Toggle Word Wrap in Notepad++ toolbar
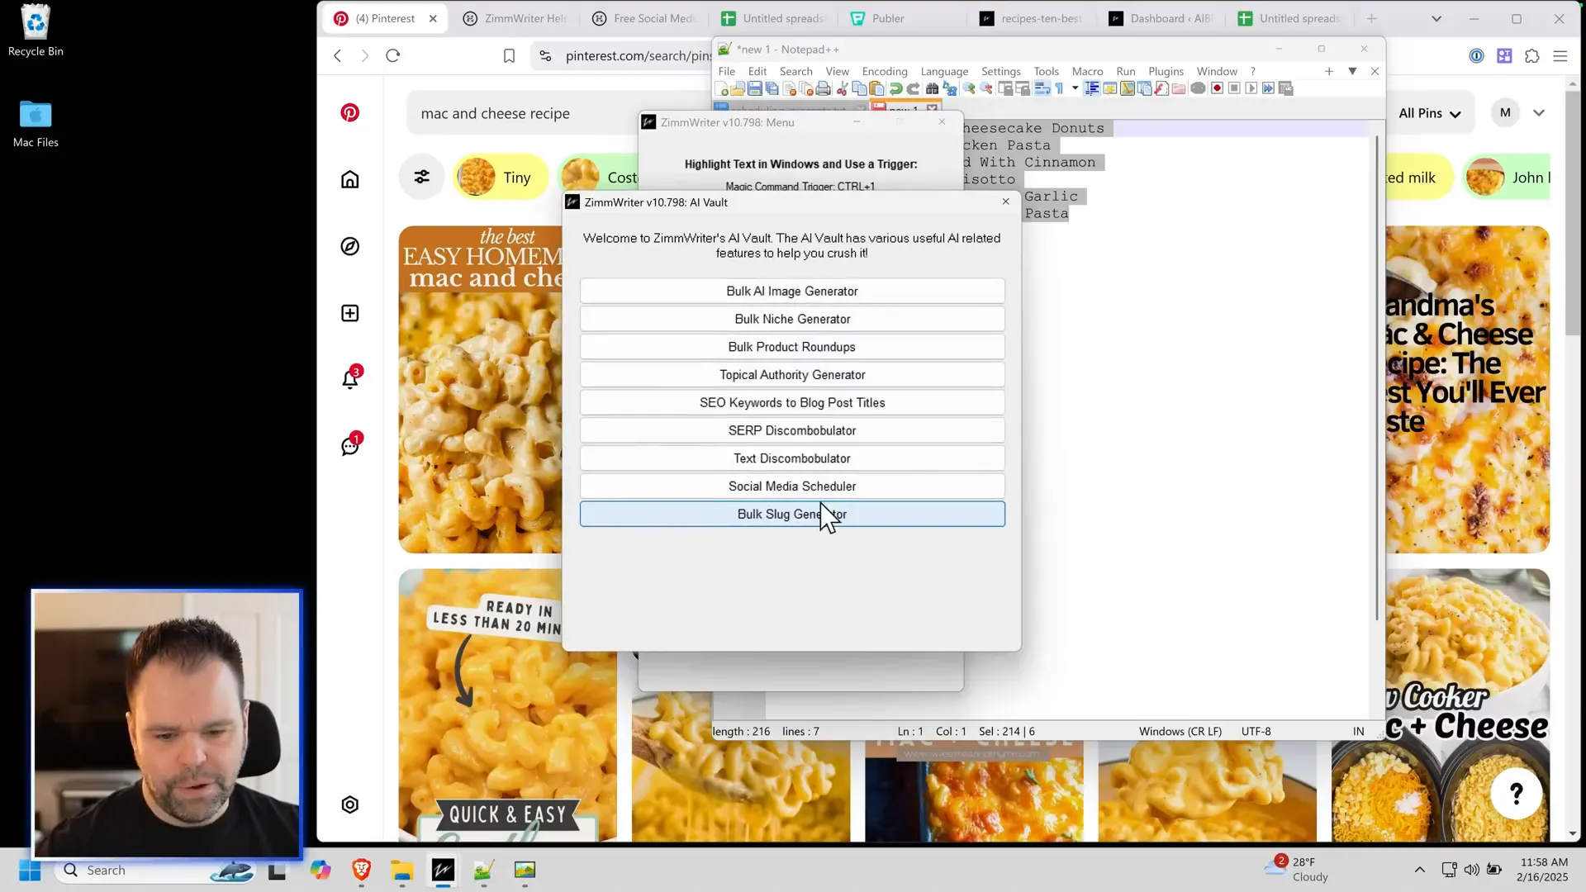Screen dimensions: 1586x892 [x=1042, y=88]
